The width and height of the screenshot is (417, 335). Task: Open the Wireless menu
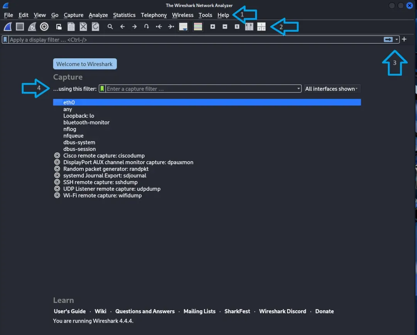(183, 15)
